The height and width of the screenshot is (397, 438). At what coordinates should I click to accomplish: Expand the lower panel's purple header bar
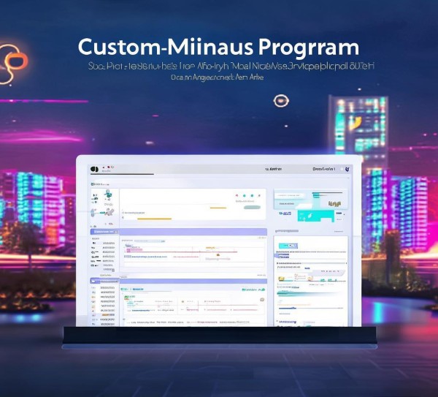tap(193, 281)
